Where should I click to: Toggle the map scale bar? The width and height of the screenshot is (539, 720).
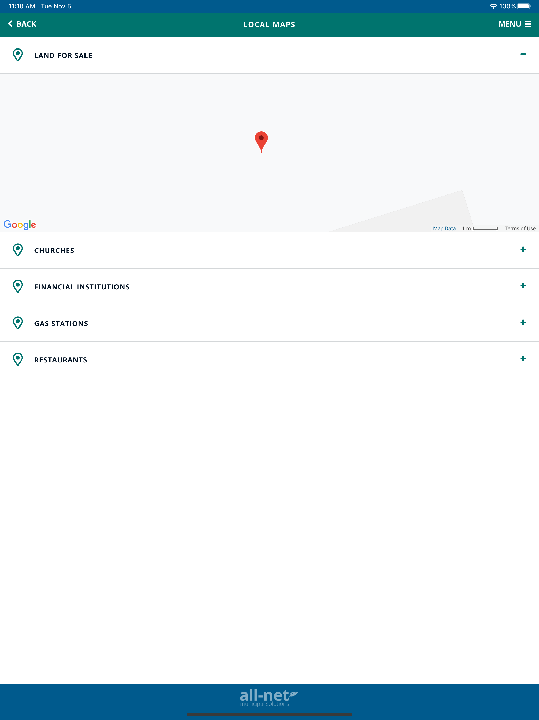480,228
